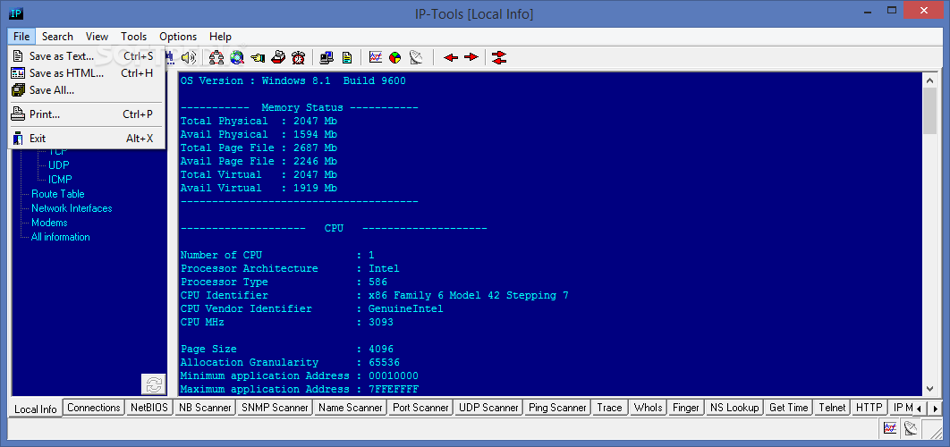Click the globe with magnifier toolbar icon
Image resolution: width=950 pixels, height=447 pixels.
pos(237,57)
